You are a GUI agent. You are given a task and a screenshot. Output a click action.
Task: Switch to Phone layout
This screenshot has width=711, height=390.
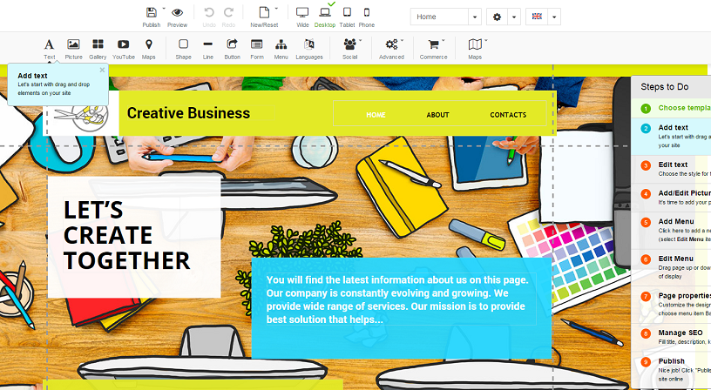(366, 13)
